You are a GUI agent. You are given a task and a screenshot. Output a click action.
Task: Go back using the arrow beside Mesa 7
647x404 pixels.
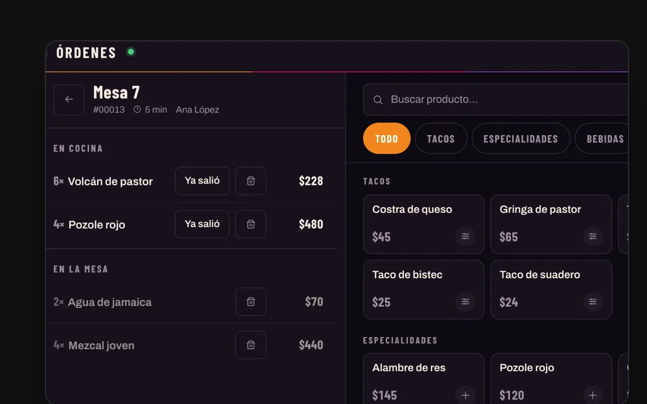pyautogui.click(x=69, y=100)
